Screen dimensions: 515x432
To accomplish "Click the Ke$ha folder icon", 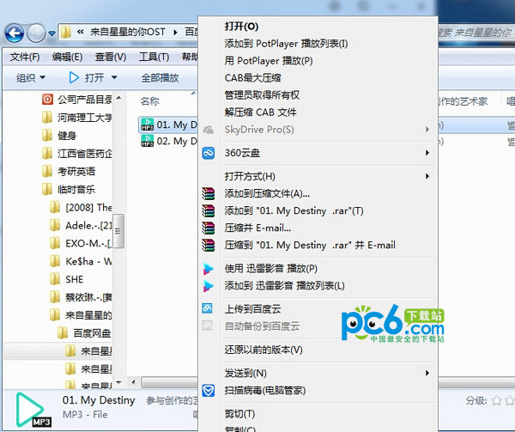I will click(55, 261).
